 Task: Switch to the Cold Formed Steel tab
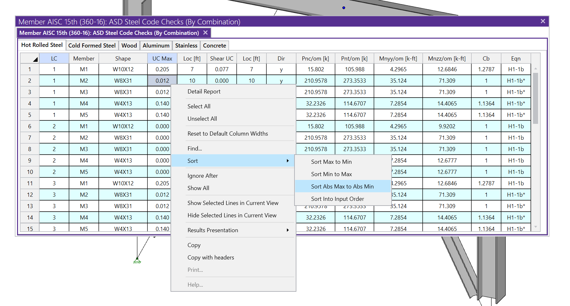click(92, 46)
